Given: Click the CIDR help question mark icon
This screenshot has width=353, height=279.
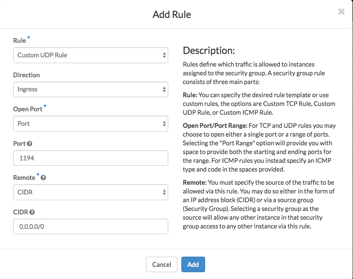Looking at the screenshot, I should pos(32,212).
